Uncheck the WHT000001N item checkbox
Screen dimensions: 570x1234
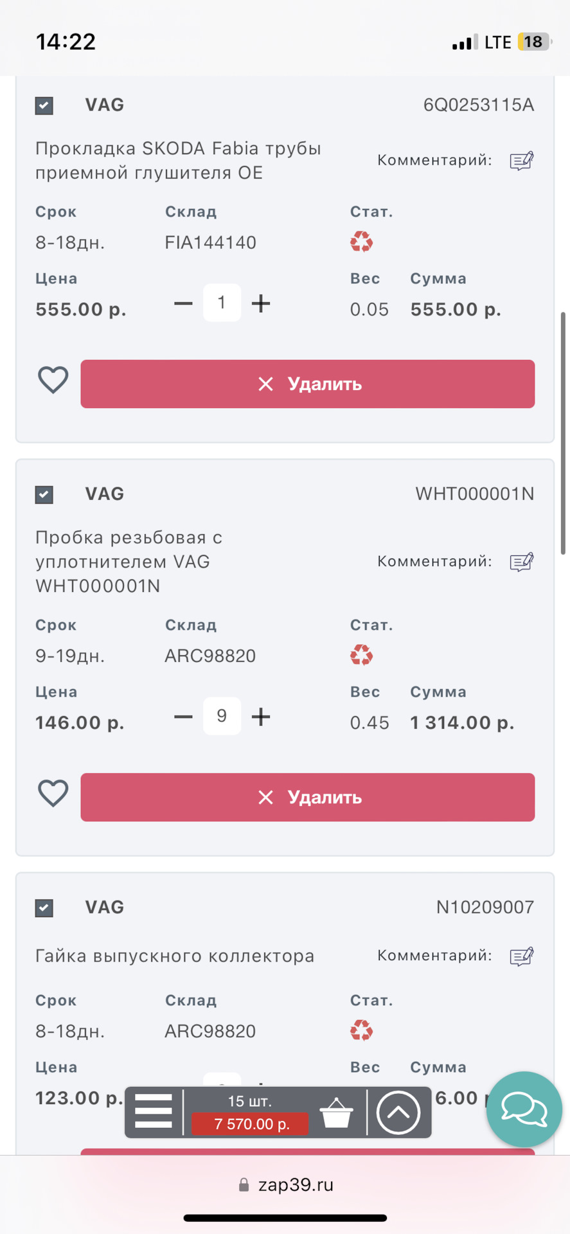coord(44,494)
